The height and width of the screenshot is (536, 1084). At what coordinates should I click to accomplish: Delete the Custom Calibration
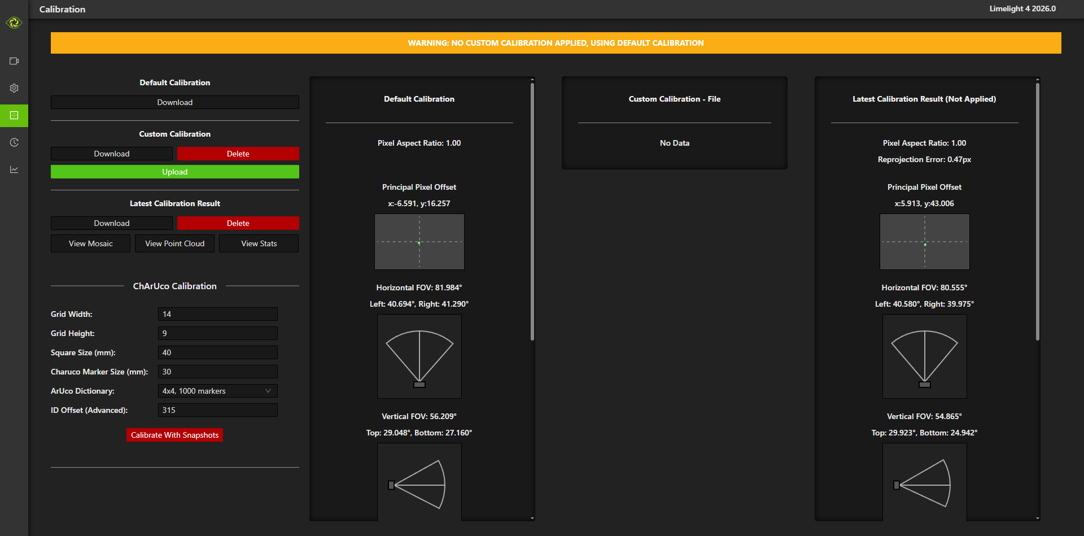[238, 153]
